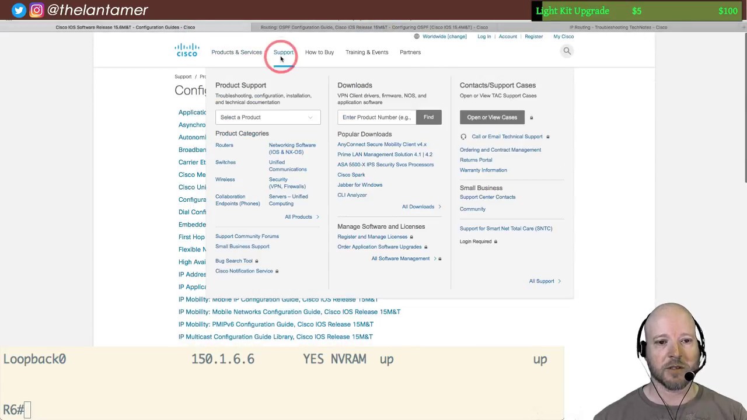Screen dimensions: 747x420
Task: Open My Cisco link
Action: (x=563, y=36)
